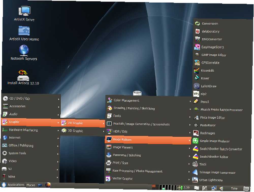Open the Wine menu category
Viewport: 254px width, 192px height.
pyautogui.click(x=30, y=177)
